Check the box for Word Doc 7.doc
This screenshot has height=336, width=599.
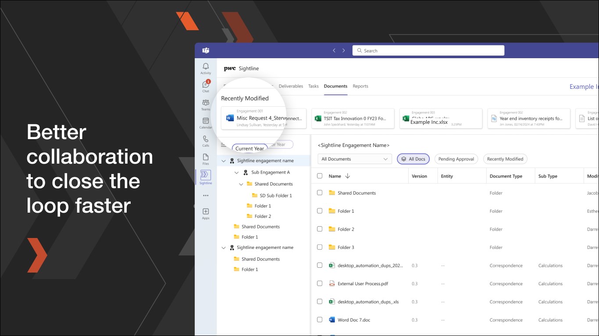(320, 320)
